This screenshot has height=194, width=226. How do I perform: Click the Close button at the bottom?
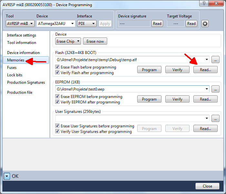pos(207,186)
